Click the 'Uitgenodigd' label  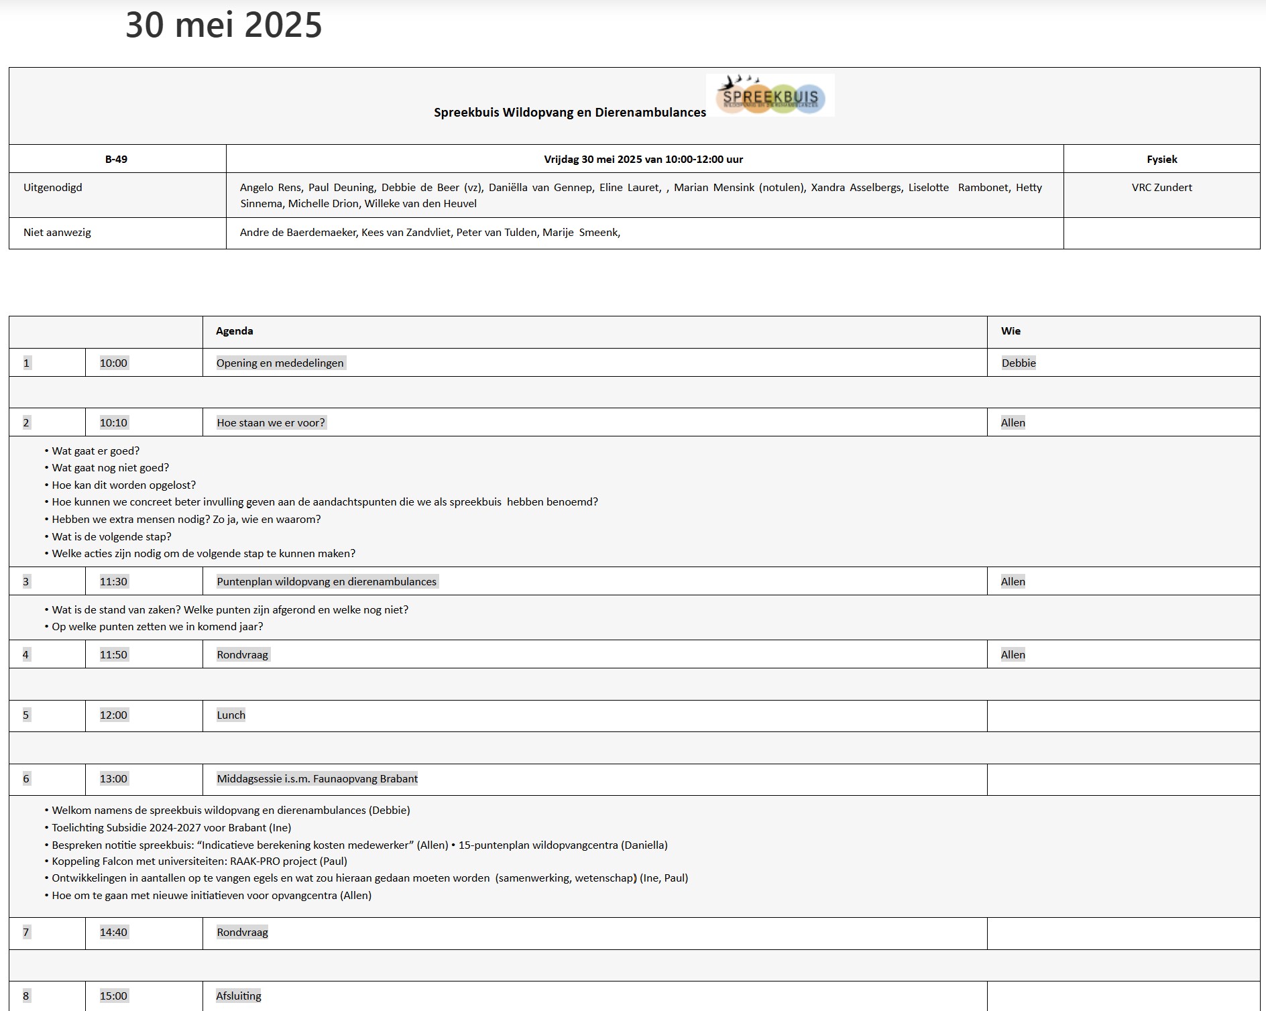pos(53,188)
